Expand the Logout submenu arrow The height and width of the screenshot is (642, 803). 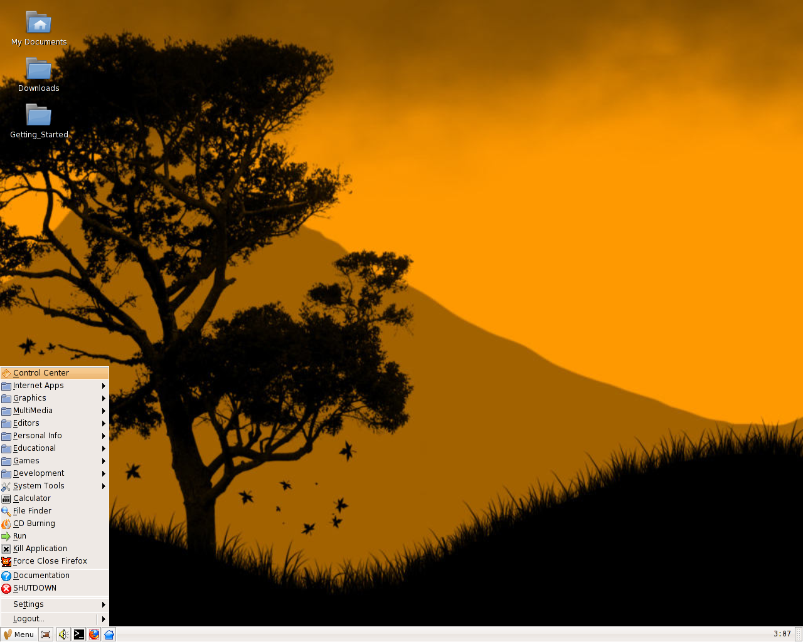click(x=104, y=619)
